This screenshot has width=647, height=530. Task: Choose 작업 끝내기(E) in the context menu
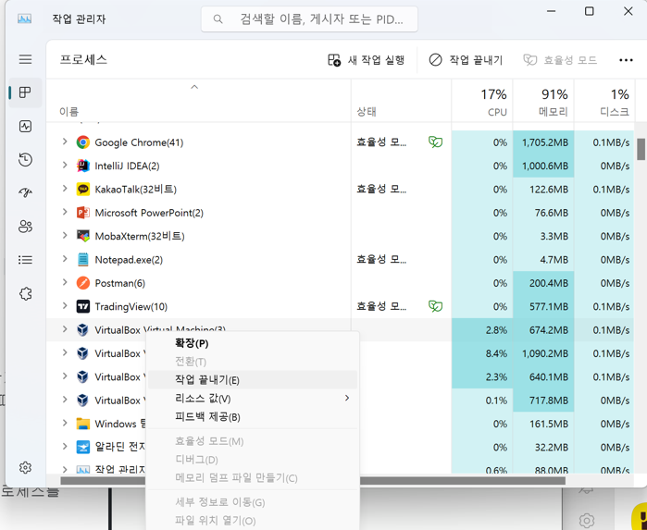tap(252, 379)
